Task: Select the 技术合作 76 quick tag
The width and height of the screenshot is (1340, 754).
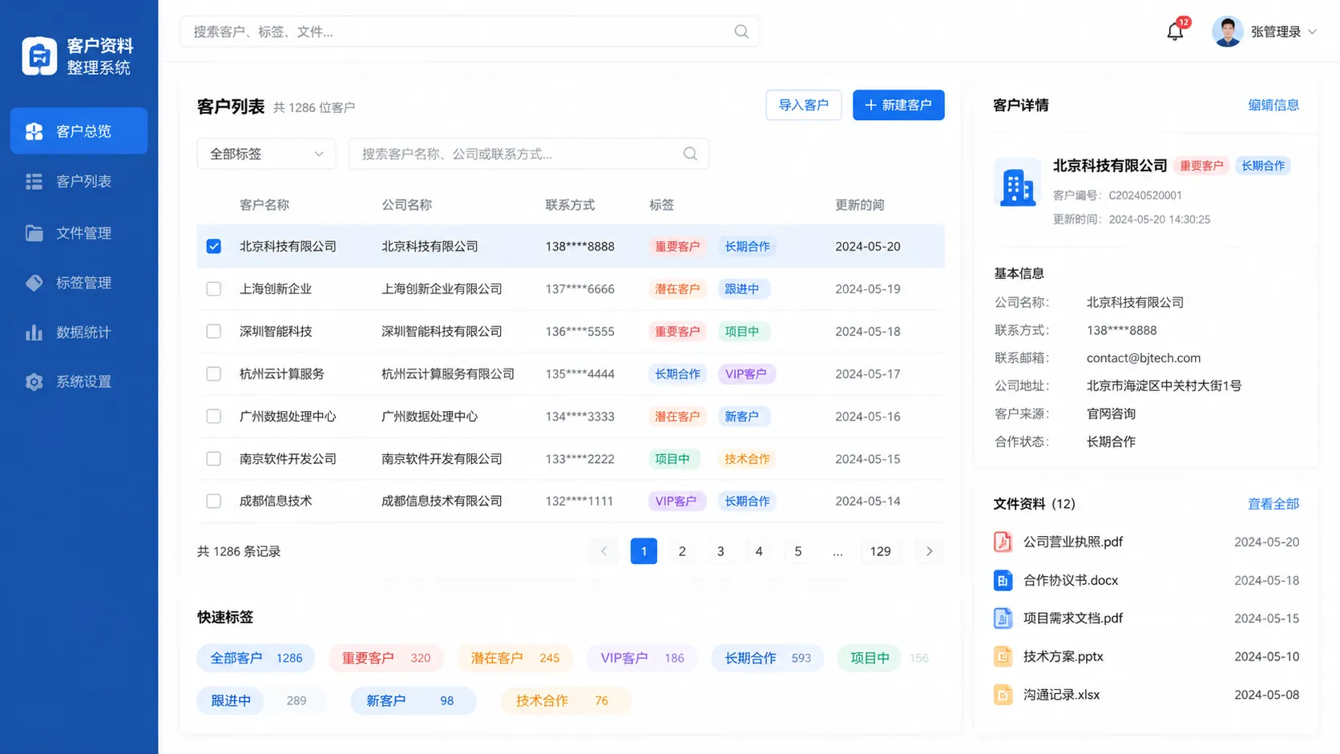Action: click(x=566, y=700)
